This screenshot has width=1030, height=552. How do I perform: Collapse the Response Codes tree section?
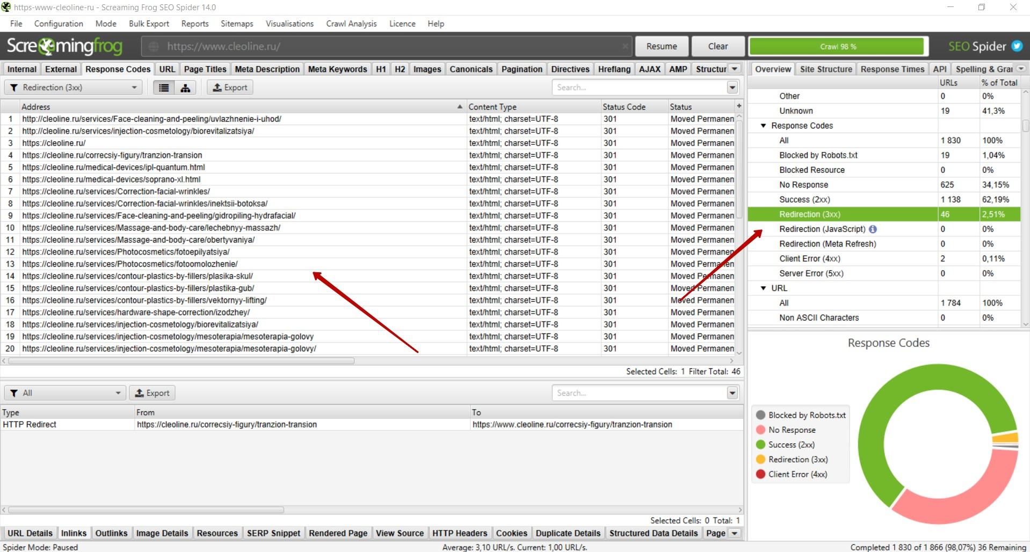[x=763, y=126]
